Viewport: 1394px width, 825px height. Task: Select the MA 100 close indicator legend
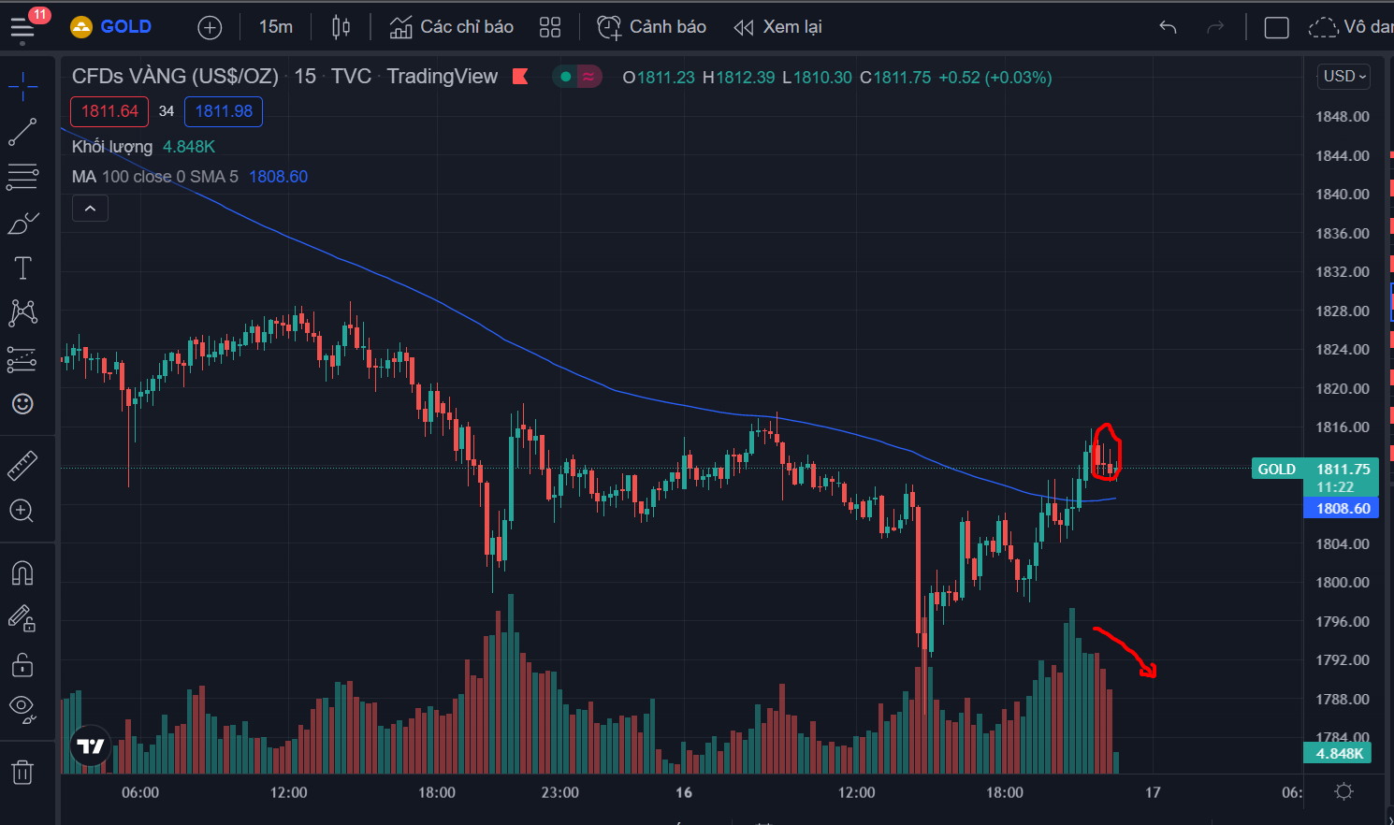(x=155, y=177)
